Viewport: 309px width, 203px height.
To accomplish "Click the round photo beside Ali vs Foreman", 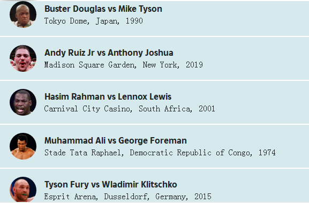I will [x=23, y=146].
